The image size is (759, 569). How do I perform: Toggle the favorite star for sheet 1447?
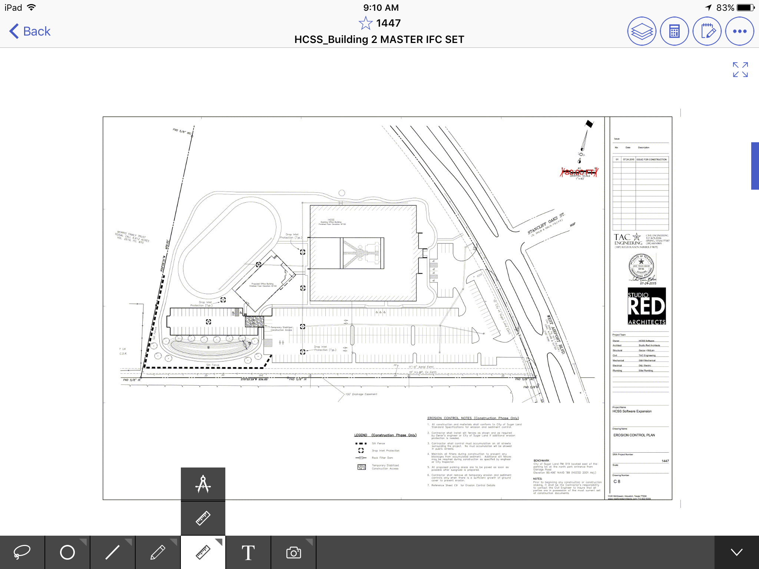365,23
